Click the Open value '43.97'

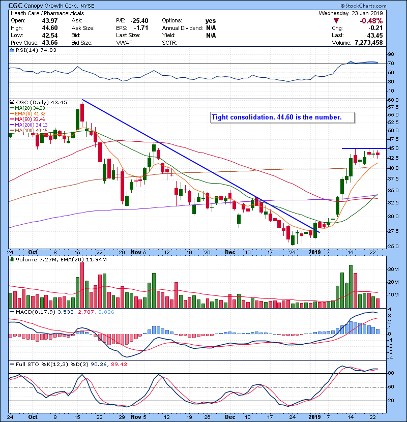(50, 20)
